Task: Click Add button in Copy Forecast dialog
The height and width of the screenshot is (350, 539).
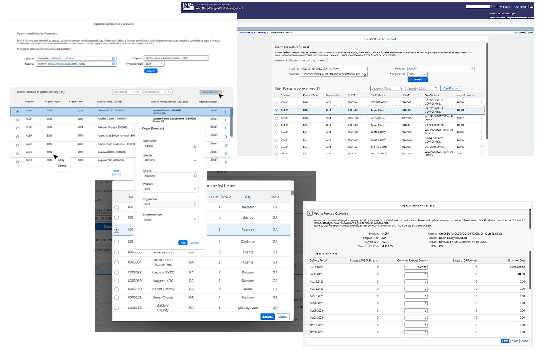Action: pos(183,243)
